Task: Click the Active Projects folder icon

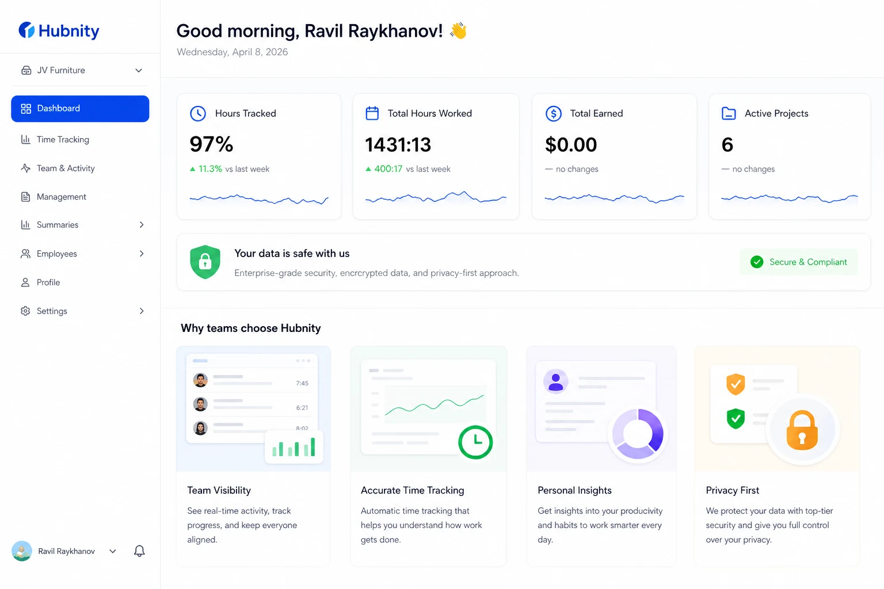Action: 729,113
